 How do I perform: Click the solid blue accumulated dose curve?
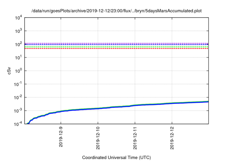(x=116, y=107)
